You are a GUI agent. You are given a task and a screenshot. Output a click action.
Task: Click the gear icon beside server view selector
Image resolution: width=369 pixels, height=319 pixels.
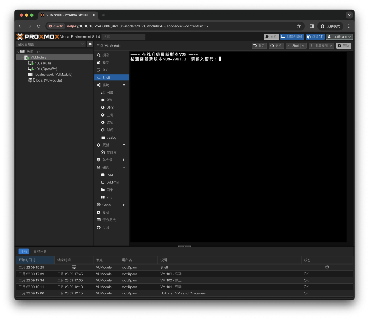click(90, 44)
